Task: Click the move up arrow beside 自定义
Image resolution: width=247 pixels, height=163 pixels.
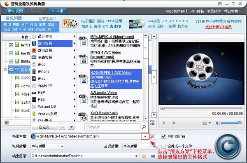Action: [63, 127]
